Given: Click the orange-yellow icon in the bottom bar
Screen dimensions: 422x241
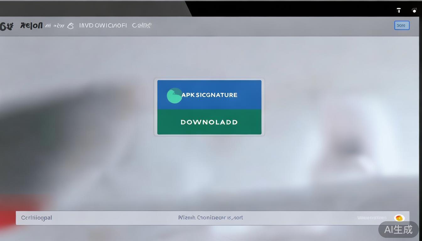Looking at the screenshot, I should click(399, 218).
